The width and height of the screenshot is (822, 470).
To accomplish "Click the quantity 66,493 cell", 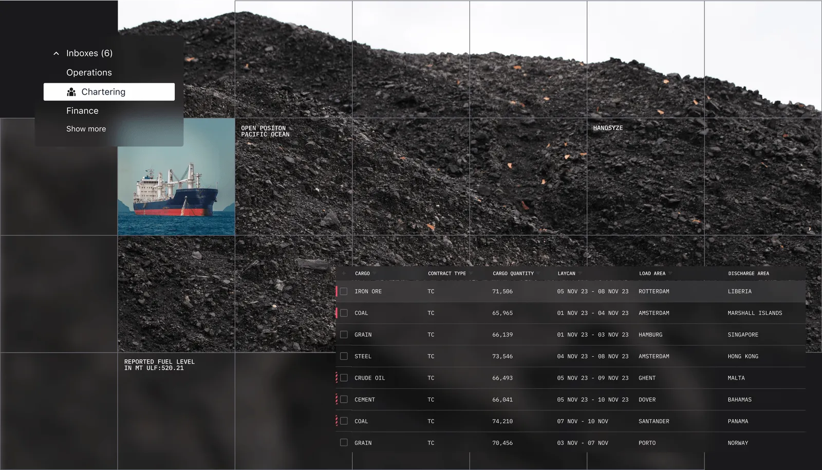I will click(x=502, y=378).
